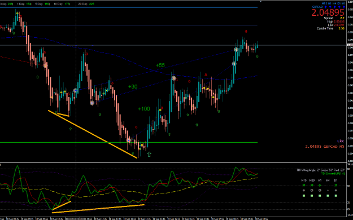Click the M15 header in the TDI timeframe table

(x=304, y=181)
